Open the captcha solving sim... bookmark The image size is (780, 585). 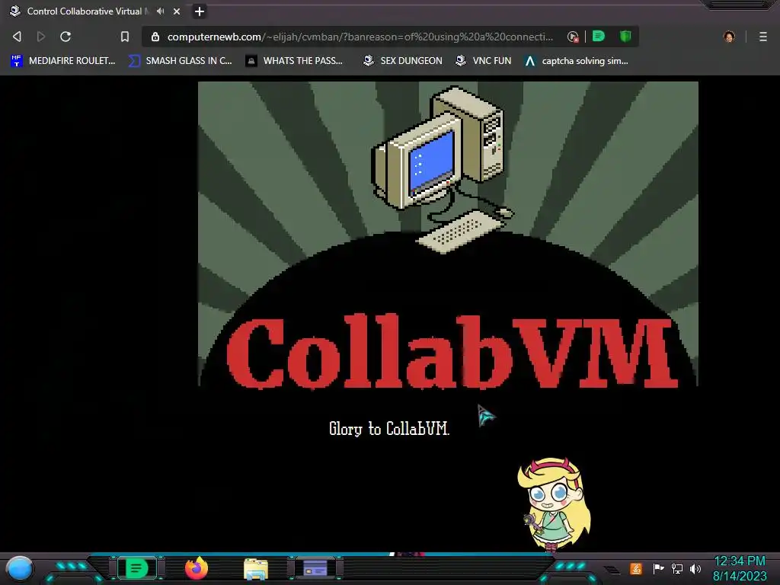(576, 61)
